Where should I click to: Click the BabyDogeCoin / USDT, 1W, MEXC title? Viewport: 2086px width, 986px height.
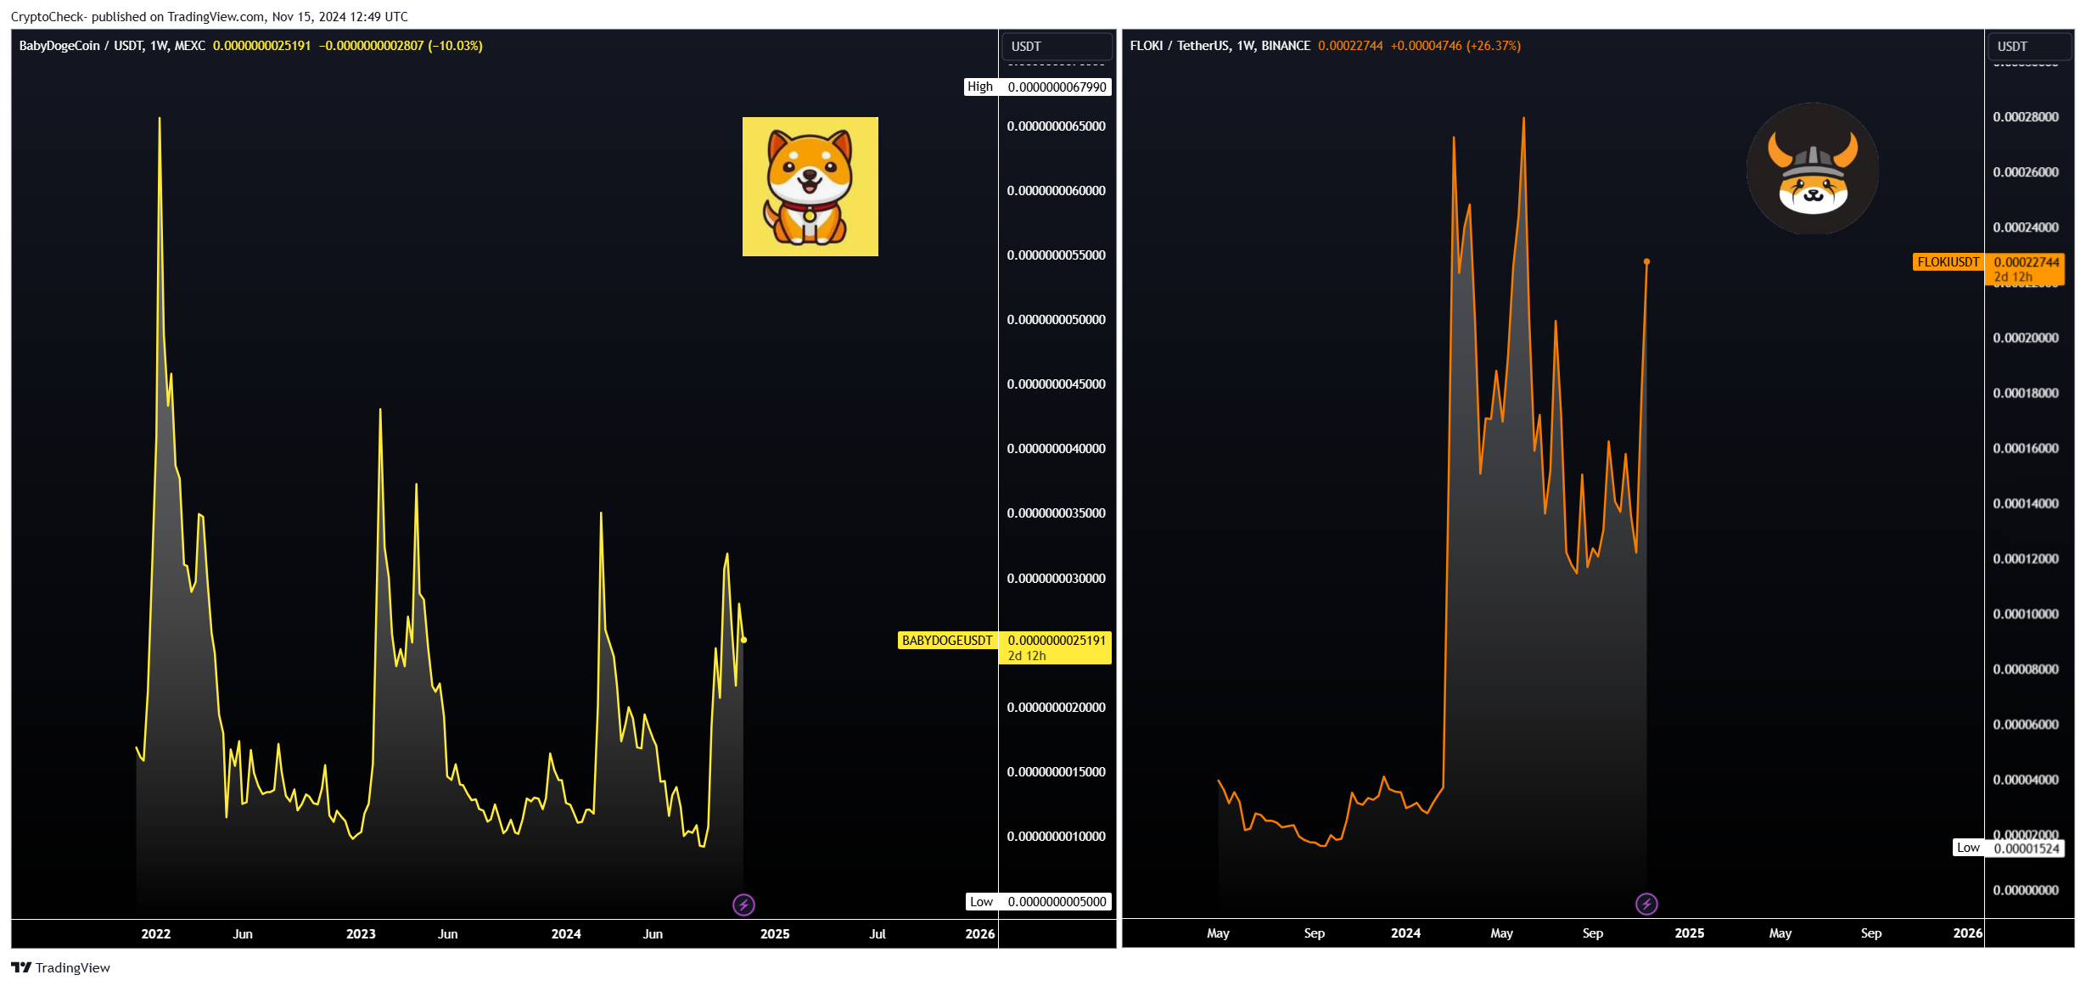pos(112,46)
